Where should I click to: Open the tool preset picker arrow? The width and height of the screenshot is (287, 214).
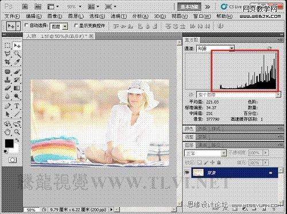click(x=18, y=26)
